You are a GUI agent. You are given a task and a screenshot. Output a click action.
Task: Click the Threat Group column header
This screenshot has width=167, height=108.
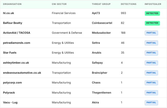[101, 4]
